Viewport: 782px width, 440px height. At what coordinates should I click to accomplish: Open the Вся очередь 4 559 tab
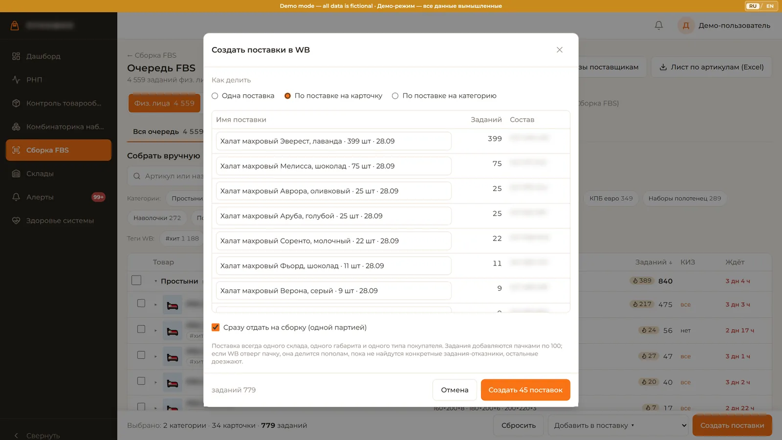point(168,132)
